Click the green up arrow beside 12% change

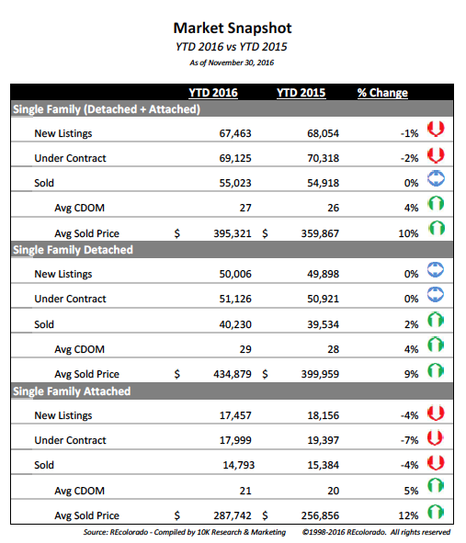436,512
